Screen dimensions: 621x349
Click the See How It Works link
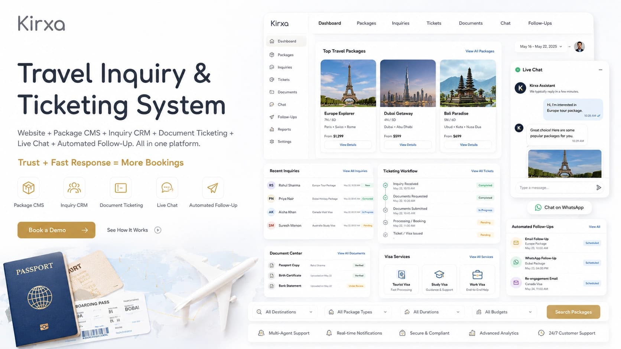point(127,230)
